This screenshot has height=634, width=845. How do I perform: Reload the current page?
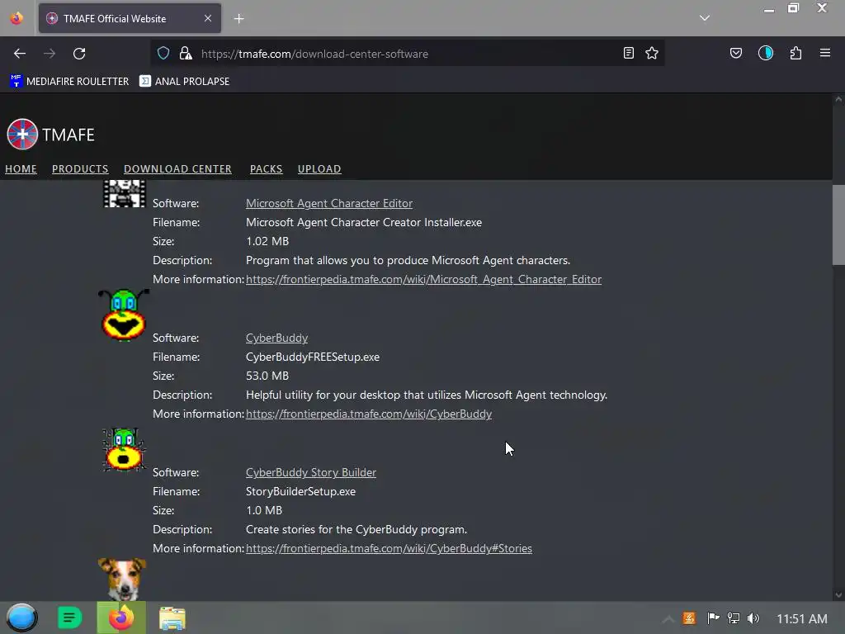point(79,54)
